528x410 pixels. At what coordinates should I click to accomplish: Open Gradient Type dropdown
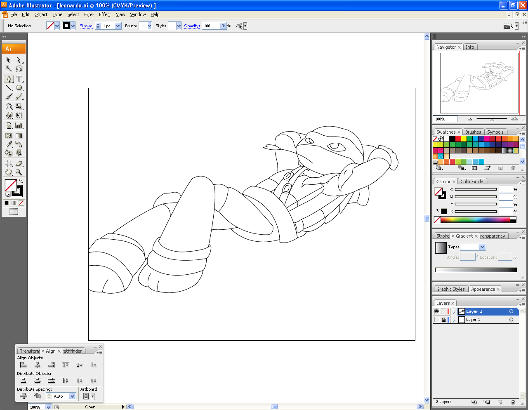point(483,247)
